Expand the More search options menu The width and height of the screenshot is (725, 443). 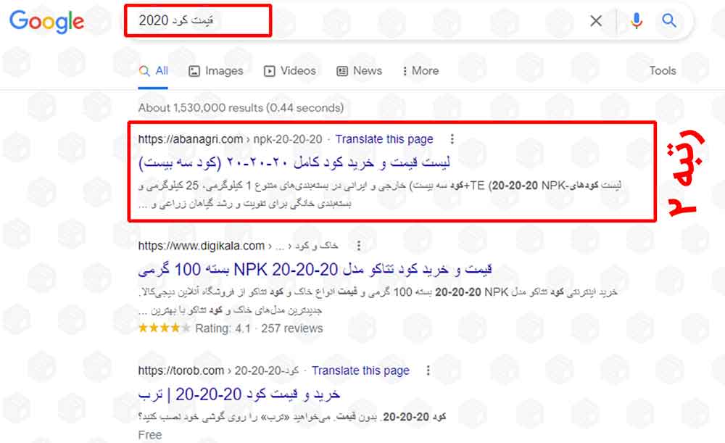pyautogui.click(x=420, y=70)
